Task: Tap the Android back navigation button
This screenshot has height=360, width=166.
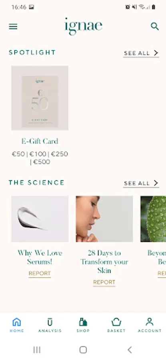Action: point(130,350)
